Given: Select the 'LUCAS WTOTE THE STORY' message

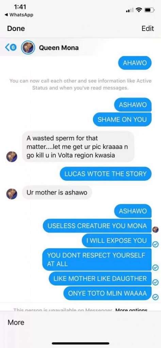Looking at the screenshot, I should pyautogui.click(x=106, y=174).
